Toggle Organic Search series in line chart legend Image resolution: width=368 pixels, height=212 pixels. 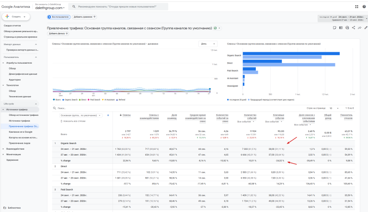pyautogui.click(x=70, y=100)
